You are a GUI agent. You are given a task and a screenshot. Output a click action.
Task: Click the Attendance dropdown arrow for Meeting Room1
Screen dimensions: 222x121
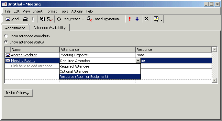click(x=138, y=60)
